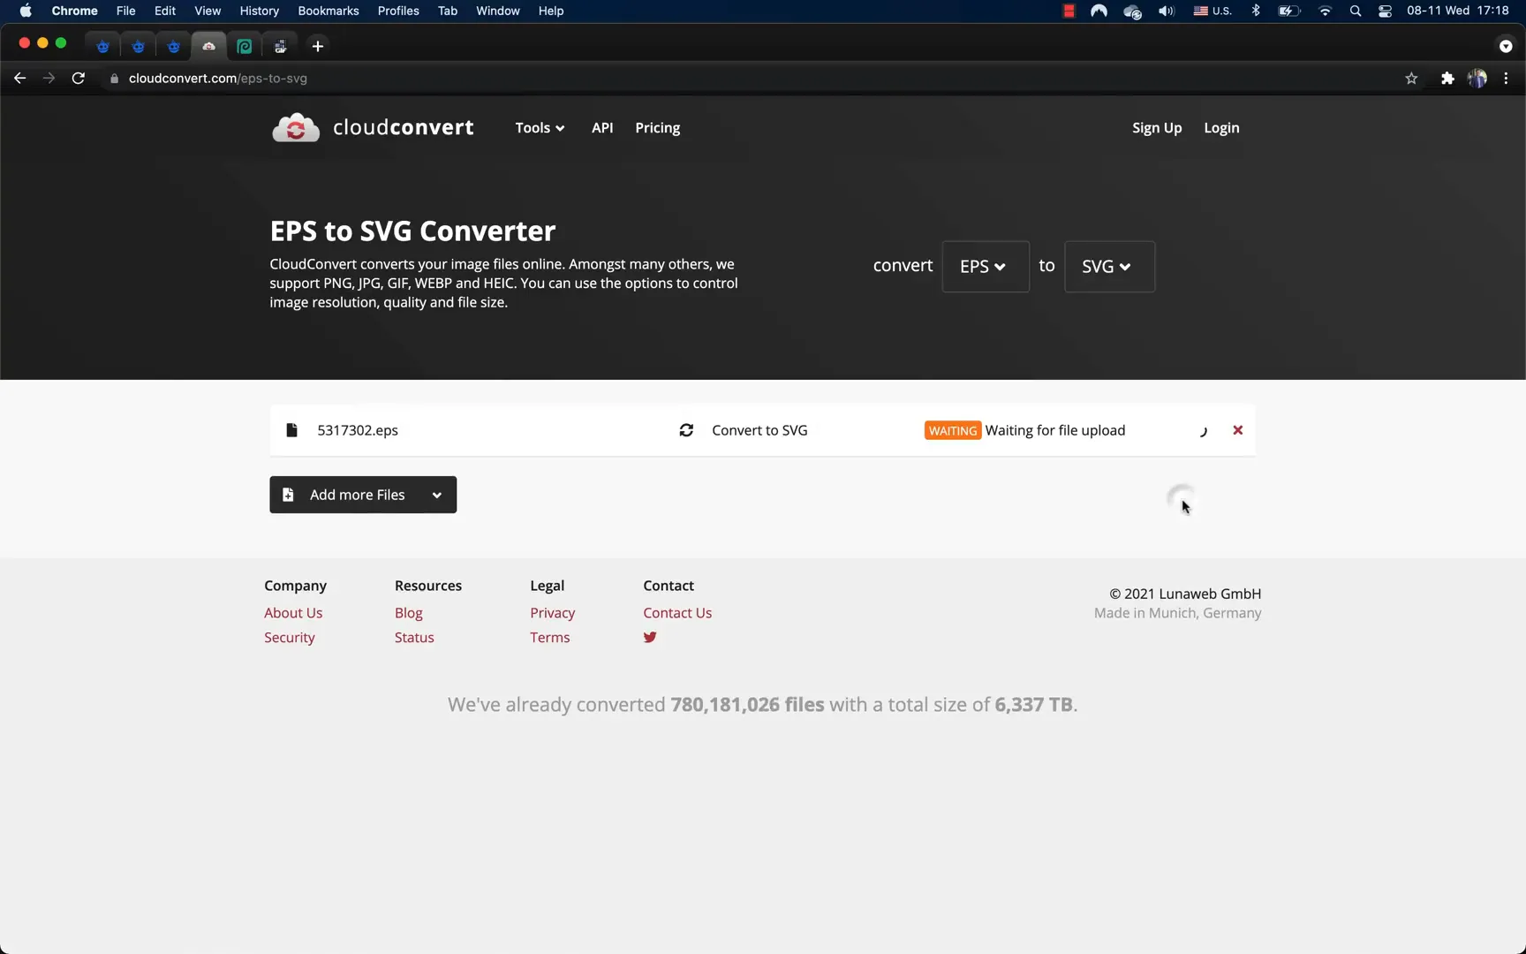Open the Chrome File menu
1526x954 pixels.
[x=126, y=11]
